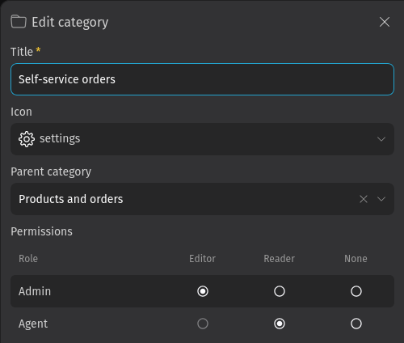Select Reader permission for Admin
The width and height of the screenshot is (404, 343).
(280, 291)
